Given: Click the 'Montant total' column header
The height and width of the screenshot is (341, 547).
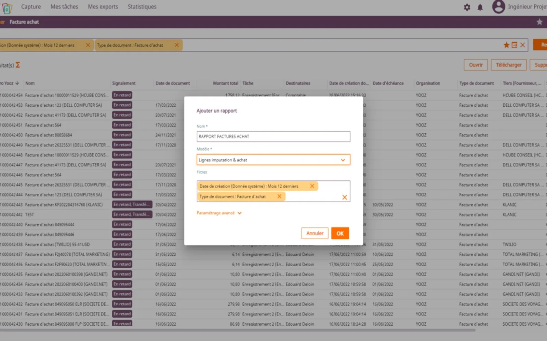Looking at the screenshot, I should [x=226, y=83].
